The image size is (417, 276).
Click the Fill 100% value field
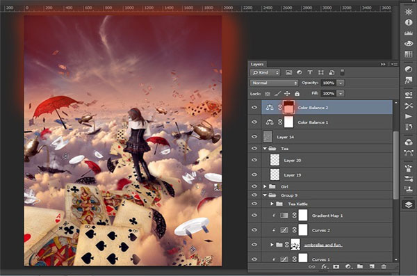click(x=329, y=93)
